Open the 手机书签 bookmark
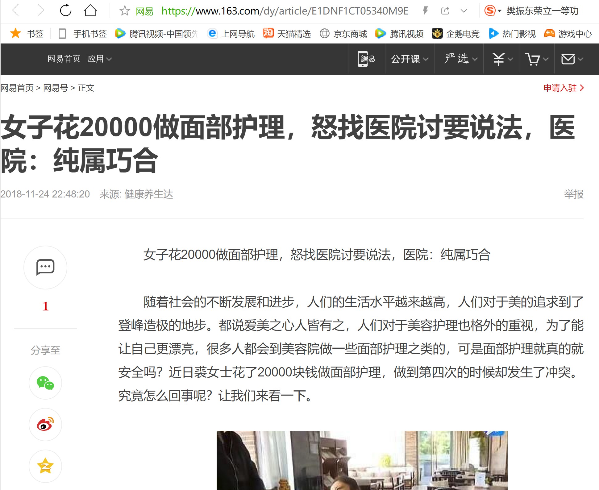Image resolution: width=599 pixels, height=490 pixels. [82, 33]
